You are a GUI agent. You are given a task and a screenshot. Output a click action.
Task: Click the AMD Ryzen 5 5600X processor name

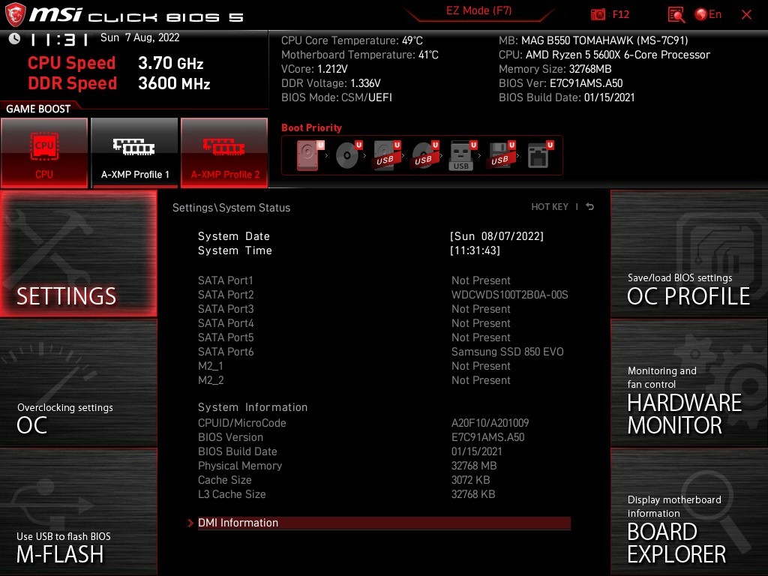pyautogui.click(x=618, y=55)
